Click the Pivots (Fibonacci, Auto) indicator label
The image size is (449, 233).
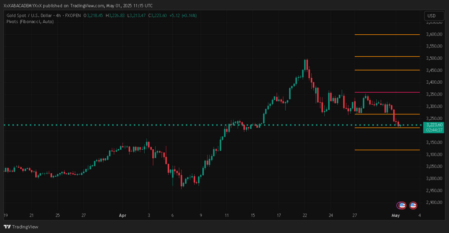point(30,22)
